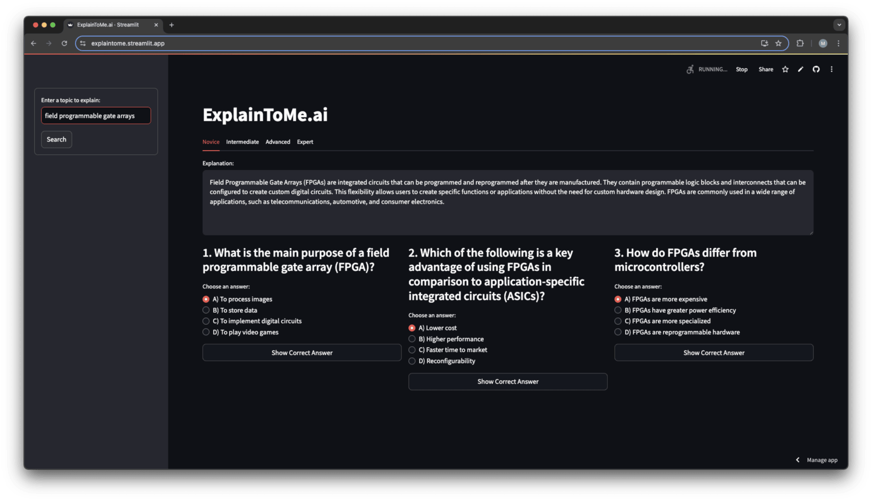This screenshot has width=872, height=501.
Task: Click the install app icon in address bar
Action: point(764,43)
